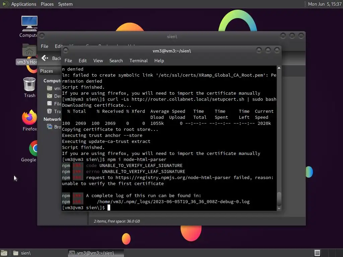Click the Back arrow in file manager
The height and width of the screenshot is (257, 343).
[x=45, y=58]
